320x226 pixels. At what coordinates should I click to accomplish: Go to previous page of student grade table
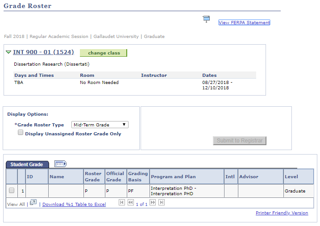[130, 203]
